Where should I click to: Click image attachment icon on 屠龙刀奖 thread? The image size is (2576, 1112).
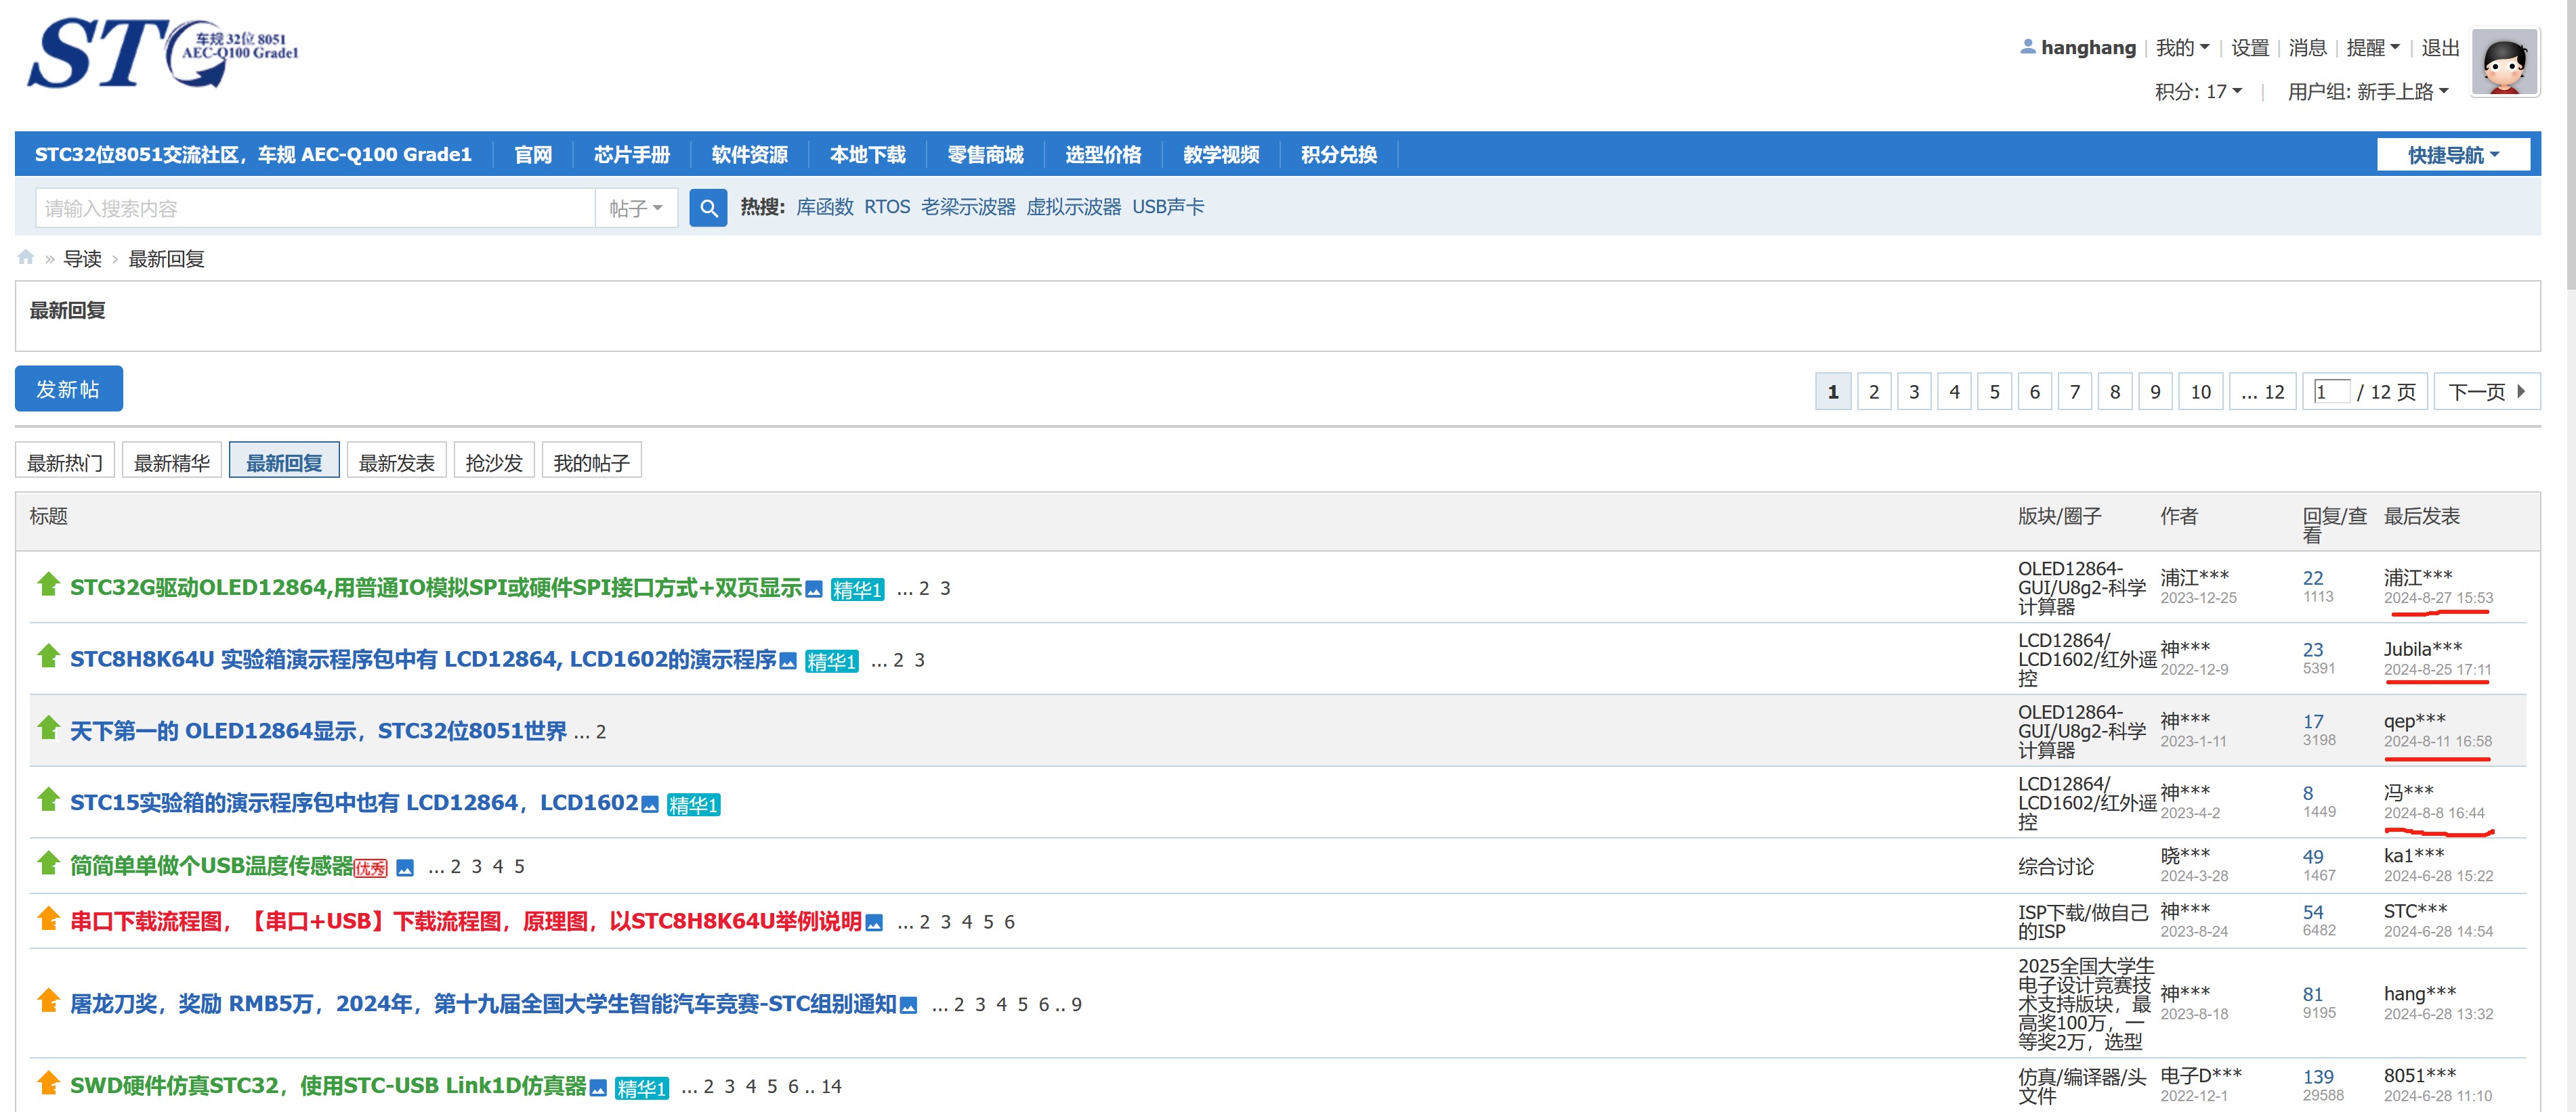pyautogui.click(x=908, y=1005)
